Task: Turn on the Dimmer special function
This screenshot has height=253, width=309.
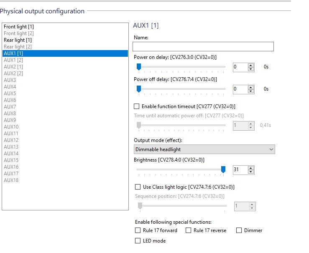Action: 239,230
